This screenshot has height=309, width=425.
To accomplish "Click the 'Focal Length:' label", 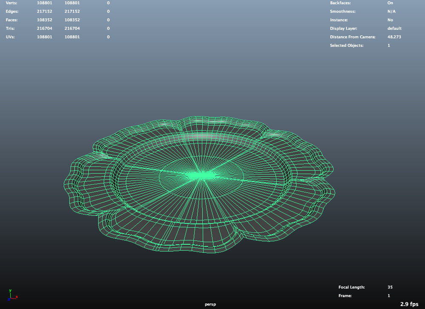I will (x=351, y=287).
